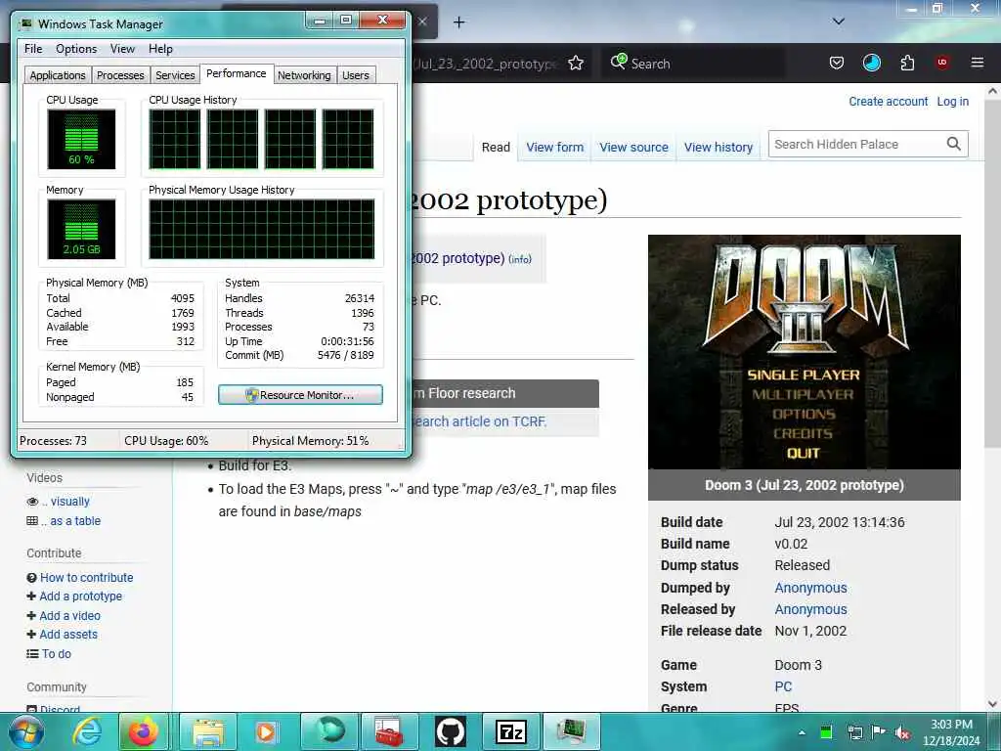Click Log in link
Screen dimensions: 1001x751
952,101
